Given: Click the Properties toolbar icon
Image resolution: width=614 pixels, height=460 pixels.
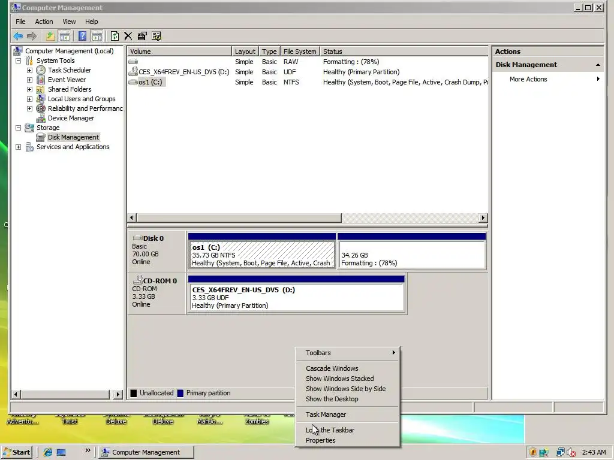Looking at the screenshot, I should pyautogui.click(x=142, y=37).
